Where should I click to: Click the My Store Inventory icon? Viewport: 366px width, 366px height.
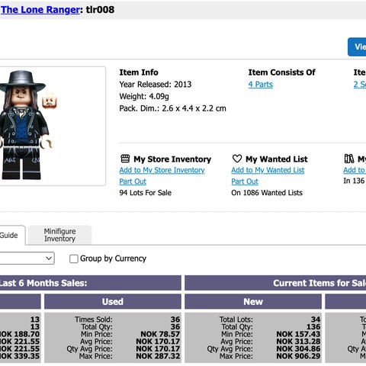click(125, 159)
